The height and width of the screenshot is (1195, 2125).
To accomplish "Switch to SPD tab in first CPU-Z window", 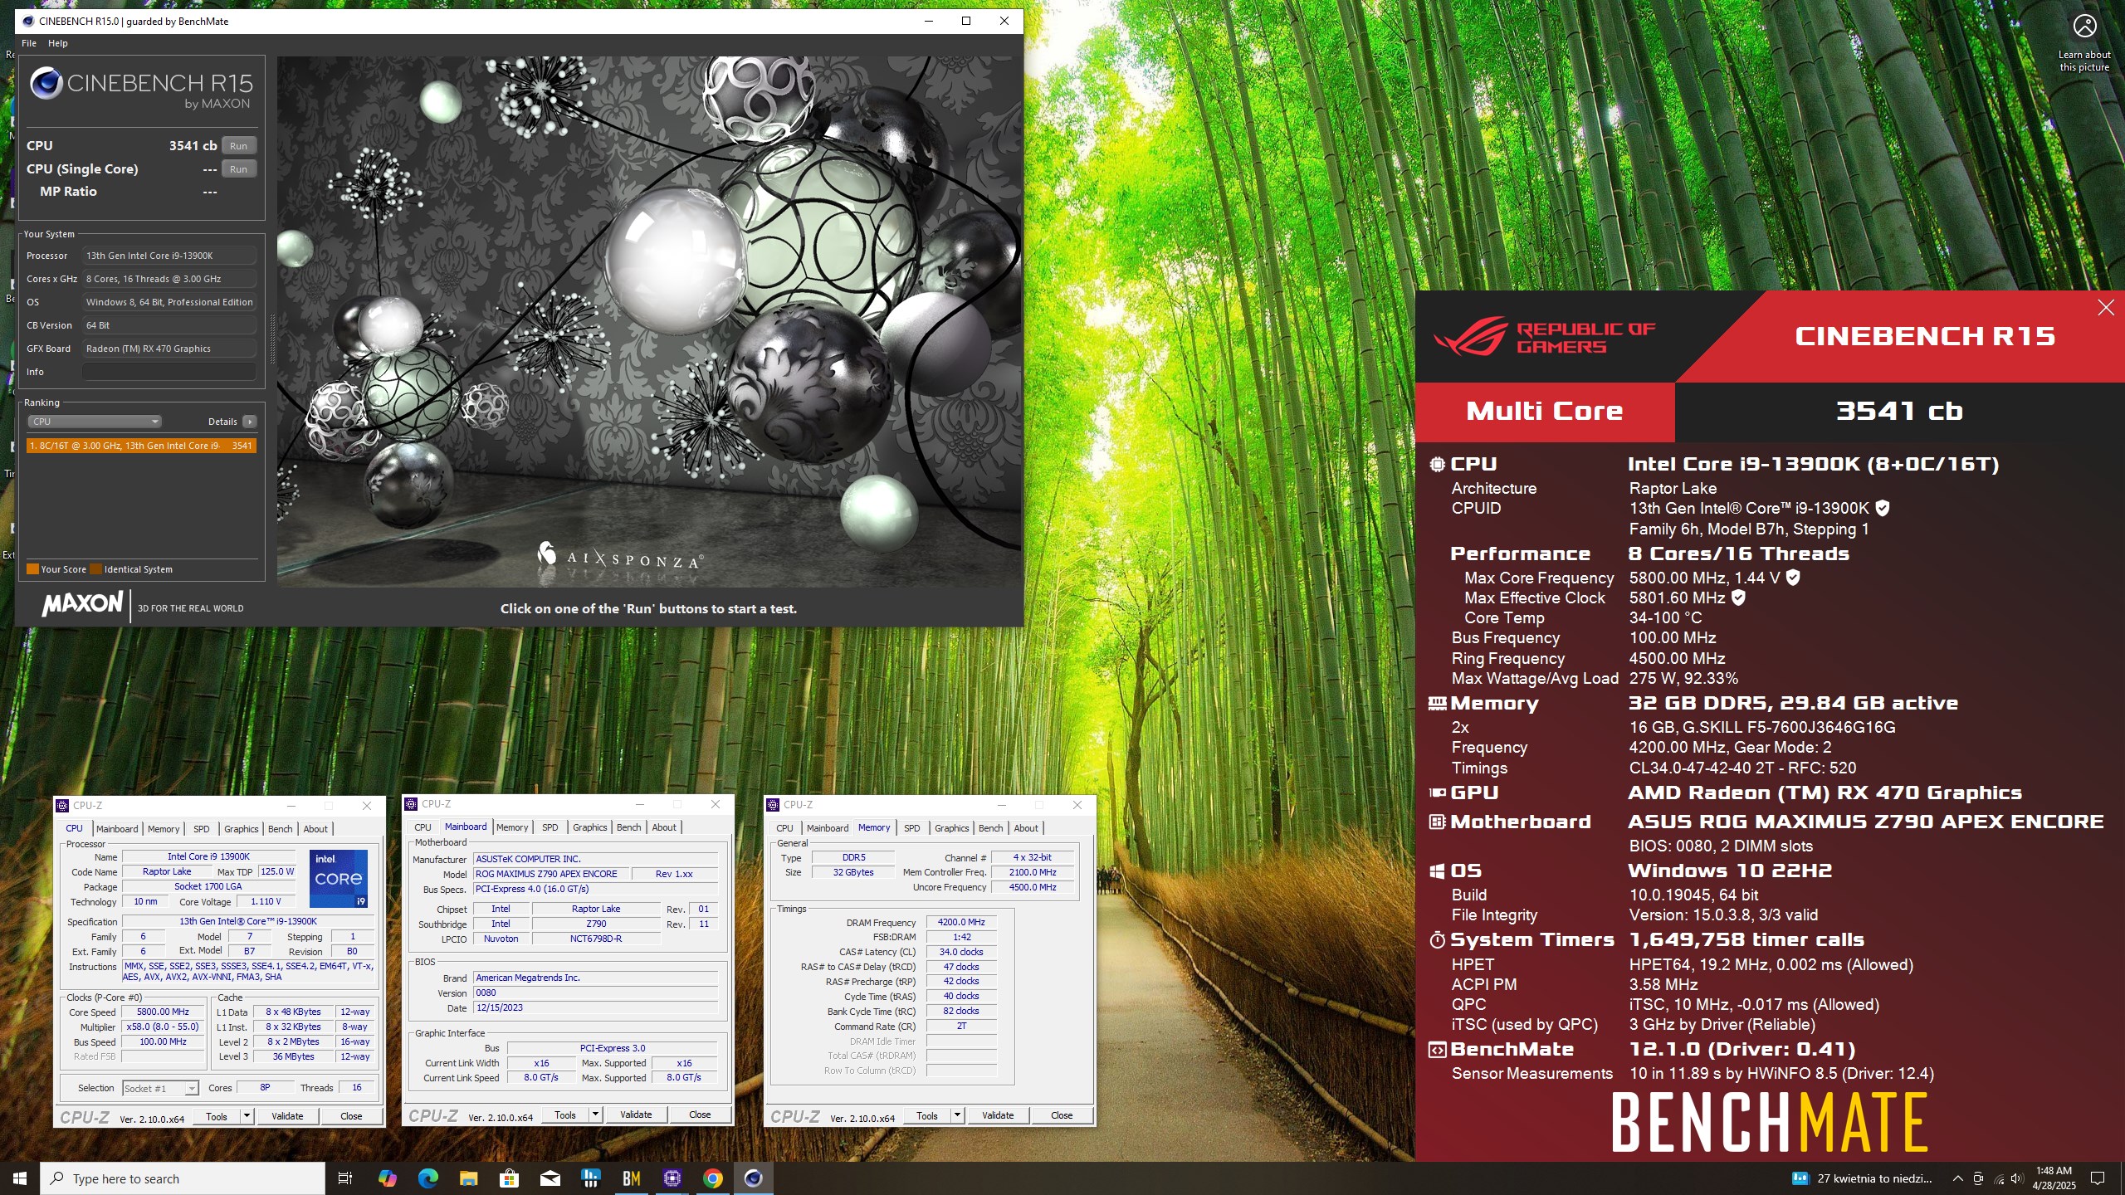I will (202, 829).
